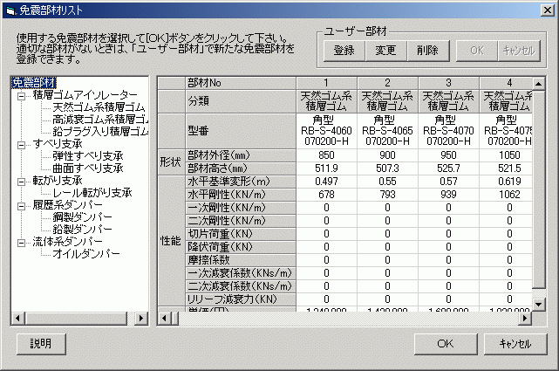Image resolution: width=559 pixels, height=371 pixels.
Task: Collapse the 流体系ダンパー tree node
Action: click(x=22, y=243)
